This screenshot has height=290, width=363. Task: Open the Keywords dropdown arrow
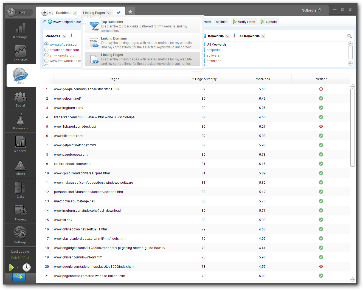[x=227, y=36]
